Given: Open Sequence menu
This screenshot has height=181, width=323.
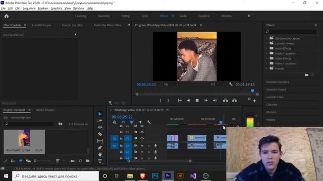Looking at the screenshot, I should [29, 9].
